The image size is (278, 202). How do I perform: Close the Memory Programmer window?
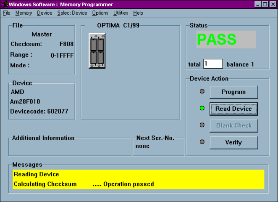click(x=273, y=4)
